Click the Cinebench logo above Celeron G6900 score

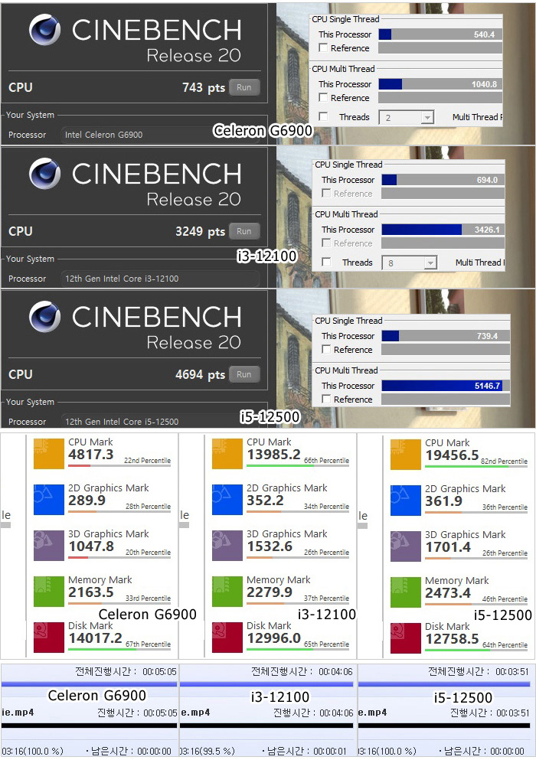[x=44, y=30]
